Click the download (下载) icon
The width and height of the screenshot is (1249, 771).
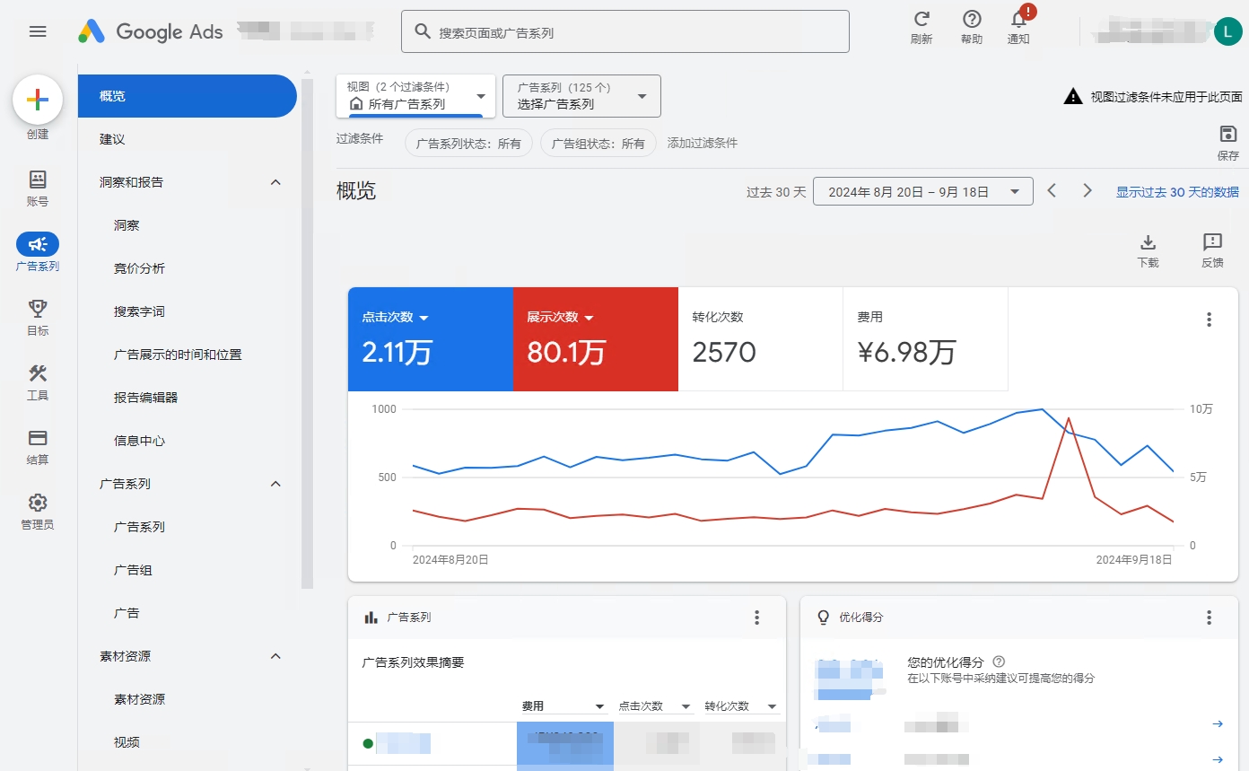1148,242
